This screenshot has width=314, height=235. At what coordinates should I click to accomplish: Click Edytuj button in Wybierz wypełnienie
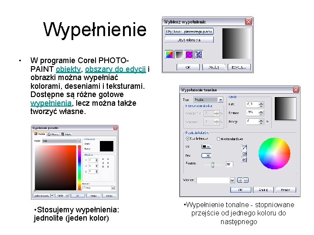(239, 67)
